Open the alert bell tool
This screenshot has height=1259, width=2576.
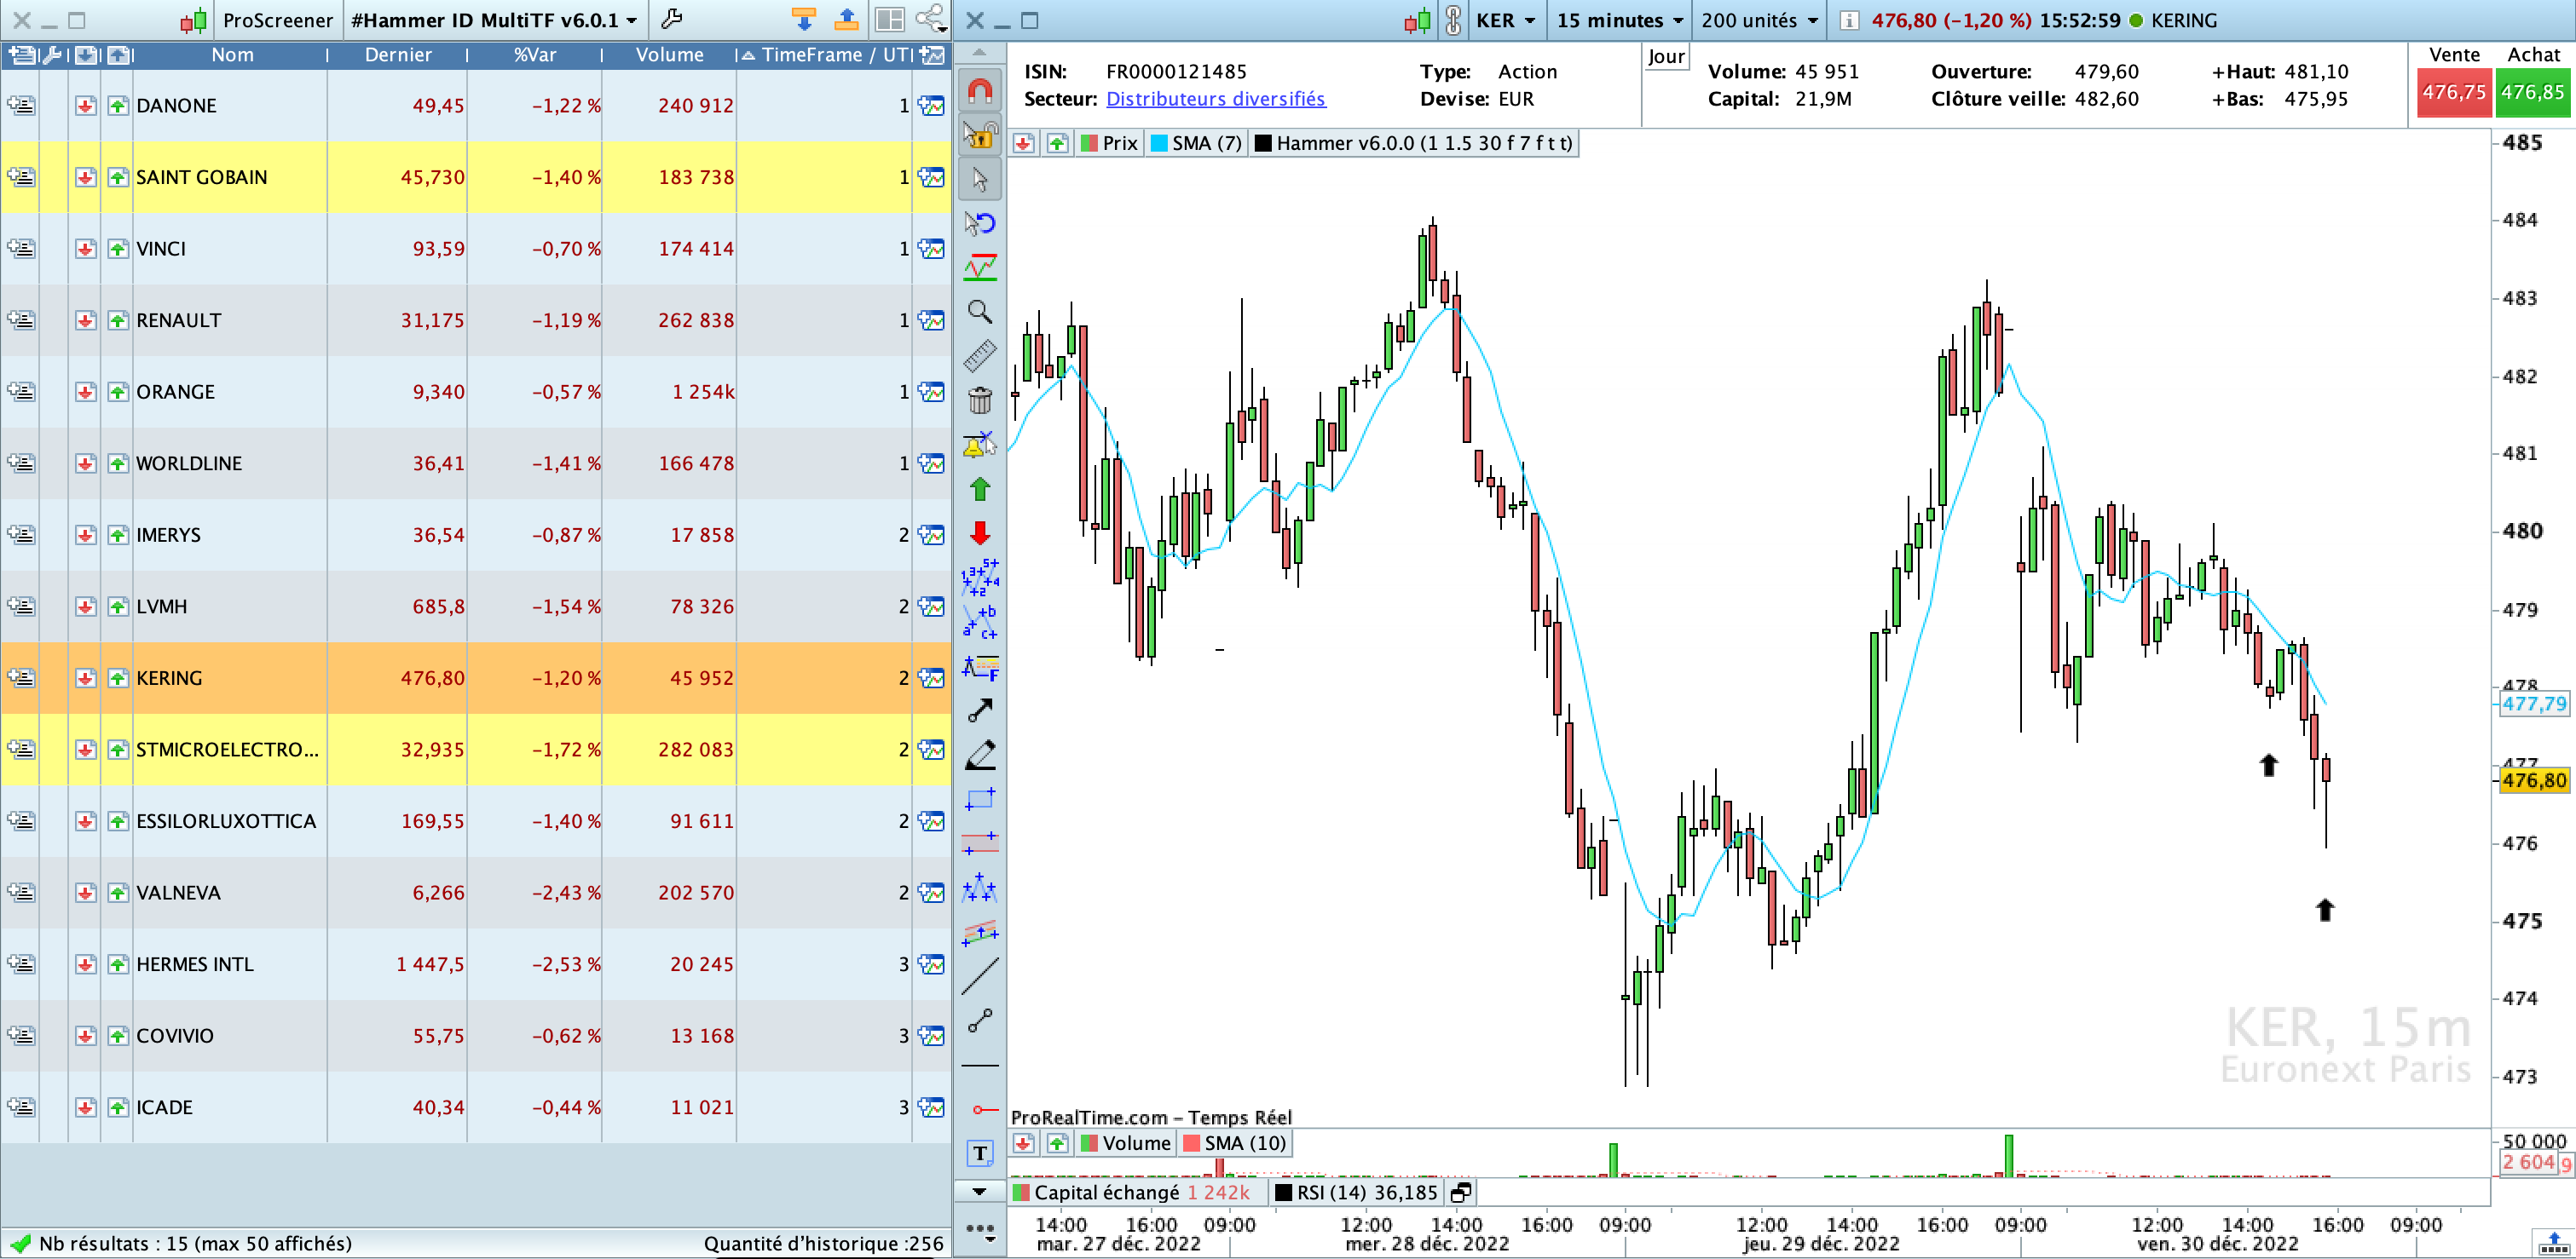pos(980,445)
